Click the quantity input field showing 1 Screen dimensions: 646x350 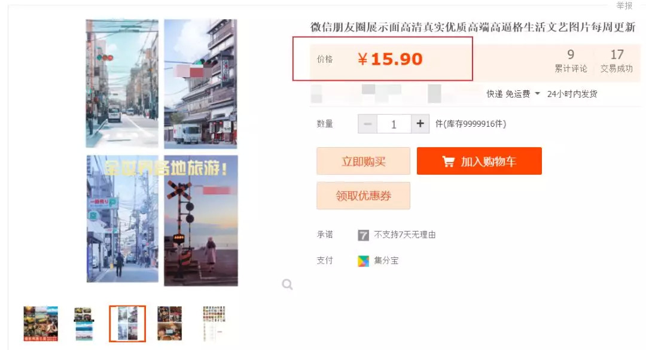click(394, 124)
